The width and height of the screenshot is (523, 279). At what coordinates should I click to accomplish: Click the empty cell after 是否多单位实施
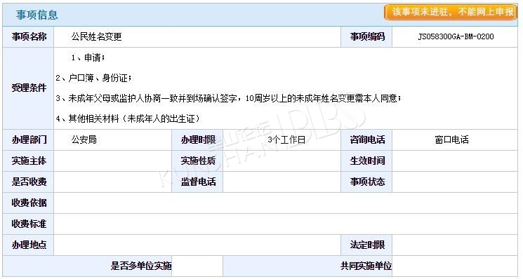(x=197, y=266)
